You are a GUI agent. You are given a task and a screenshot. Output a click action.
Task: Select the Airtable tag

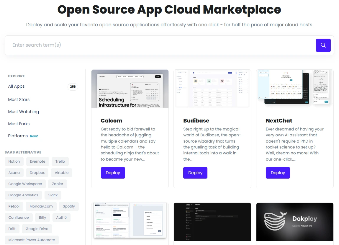(x=62, y=173)
